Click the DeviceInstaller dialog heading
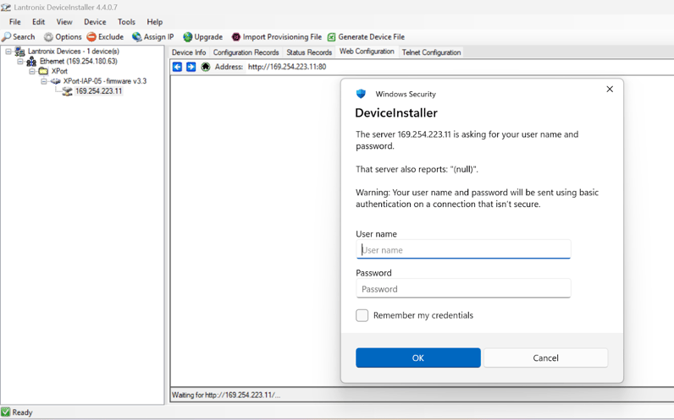Viewport: 674px width, 420px height. coord(396,113)
